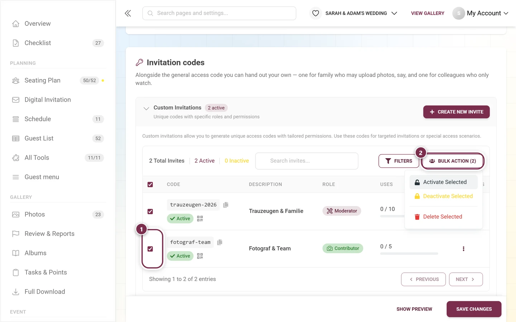Open the Filters button

coord(399,161)
